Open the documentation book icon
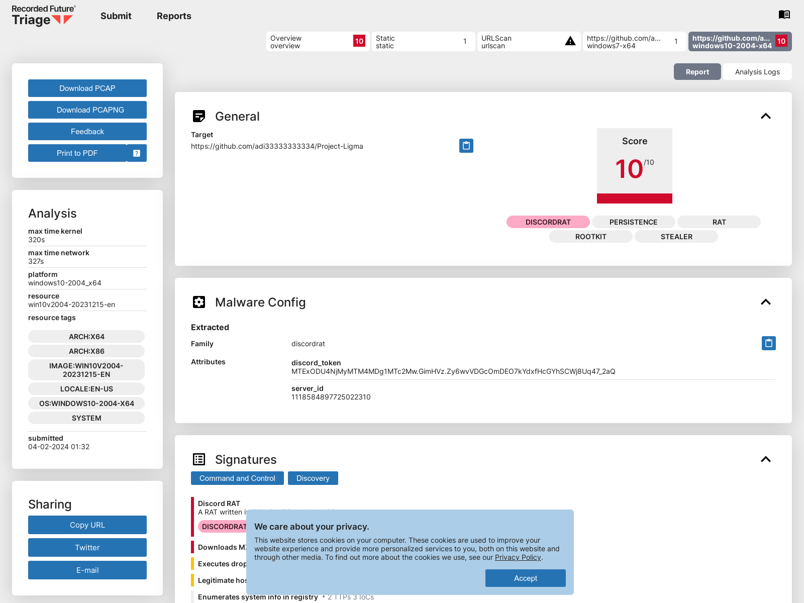804x603 pixels. pyautogui.click(x=784, y=15)
